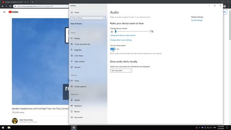Click the Find a setting search field

(88, 18)
